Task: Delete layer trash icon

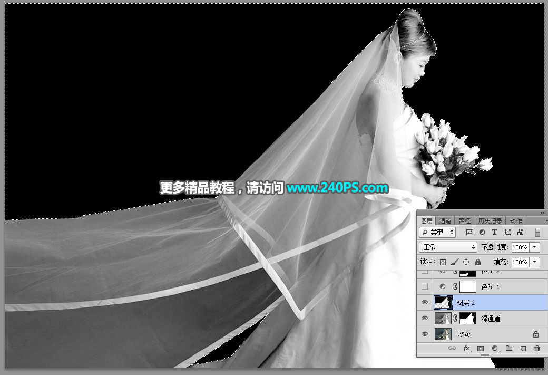Action: coord(537,349)
